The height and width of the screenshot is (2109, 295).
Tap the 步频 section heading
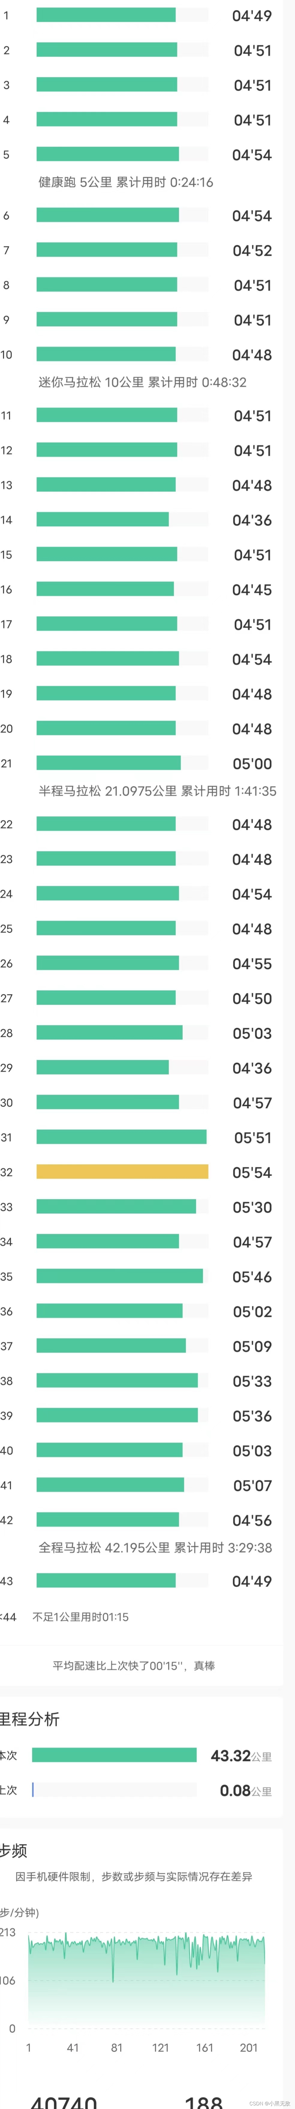pyautogui.click(x=14, y=1850)
